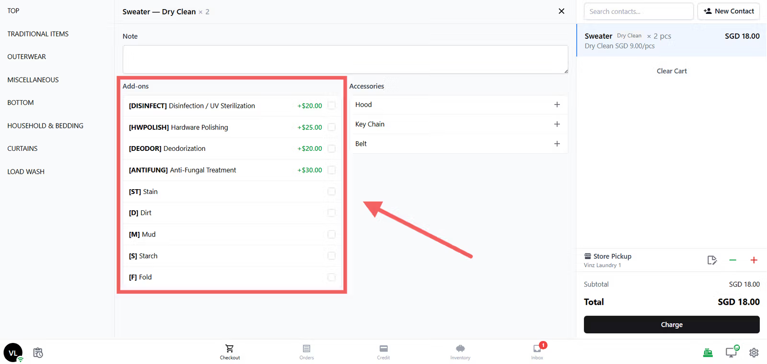Select the CURTAINS category

pyautogui.click(x=23, y=148)
